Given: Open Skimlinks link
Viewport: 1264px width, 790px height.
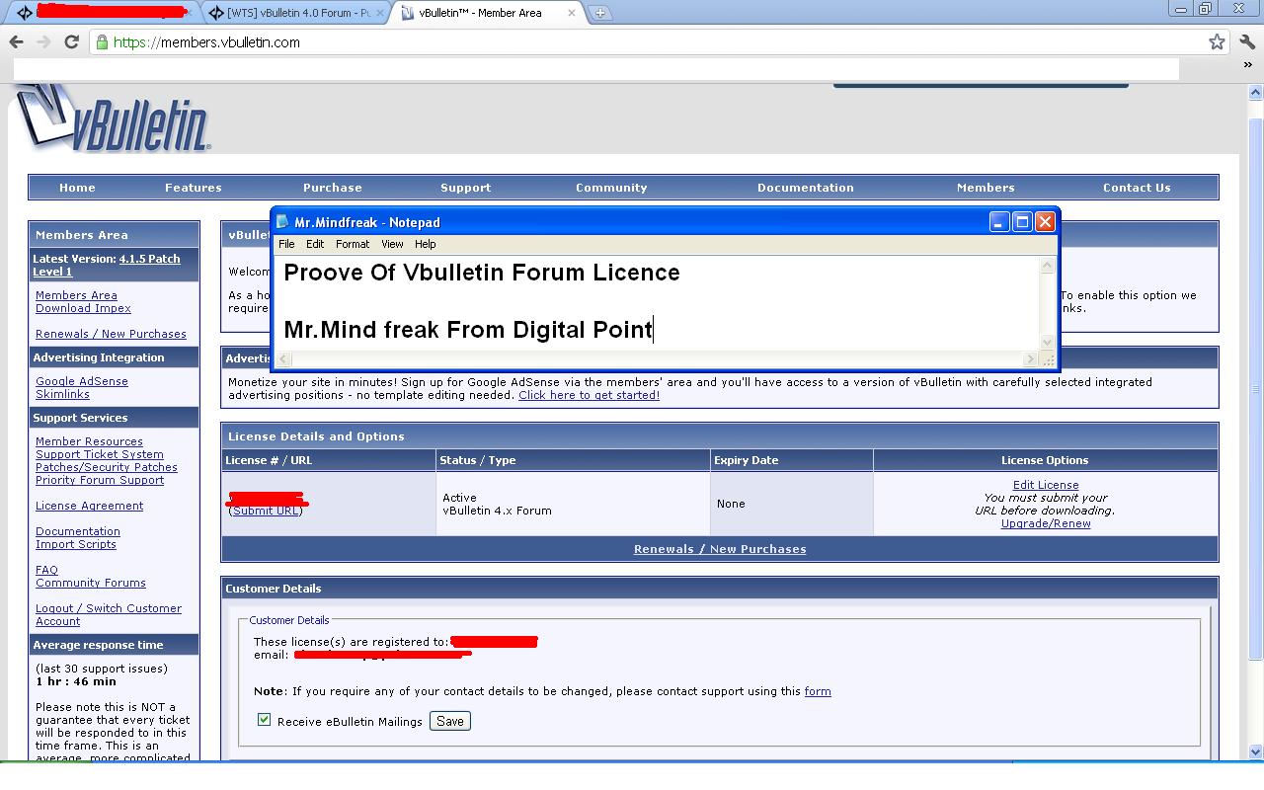Looking at the screenshot, I should 62,394.
